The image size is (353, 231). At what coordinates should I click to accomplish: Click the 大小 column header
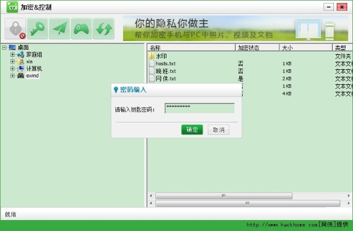[306, 47]
